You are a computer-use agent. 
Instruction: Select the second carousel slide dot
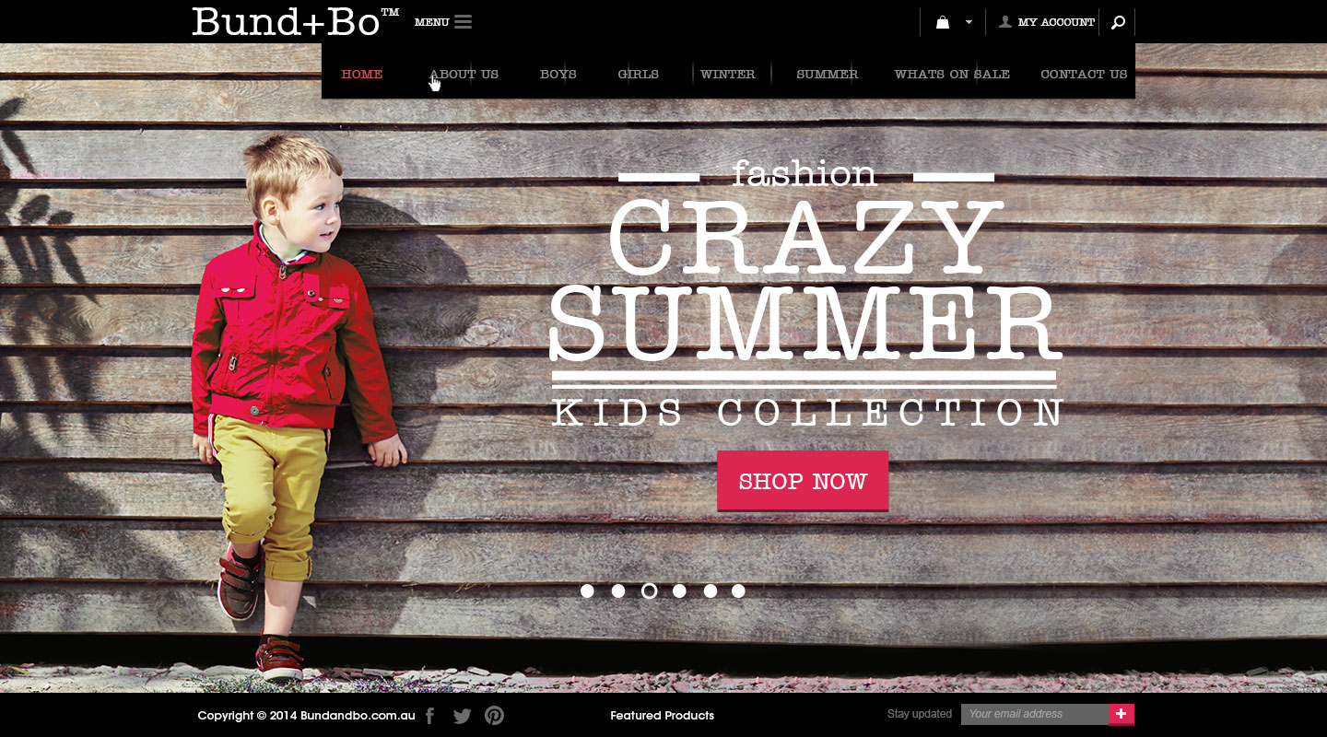618,591
